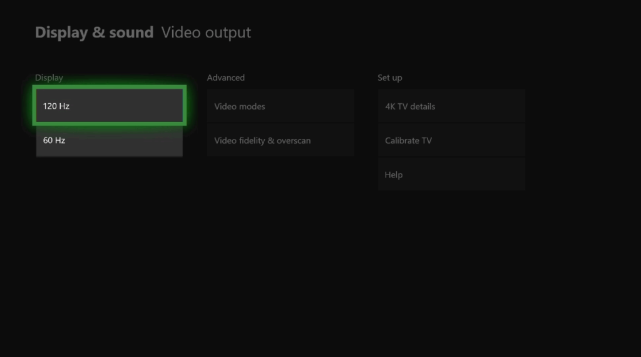This screenshot has height=357, width=641.
Task: Open Video modes settings
Action: [280, 106]
